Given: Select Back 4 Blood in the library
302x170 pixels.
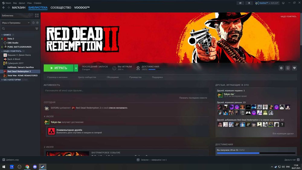Looking at the screenshot, I should 14,59.
